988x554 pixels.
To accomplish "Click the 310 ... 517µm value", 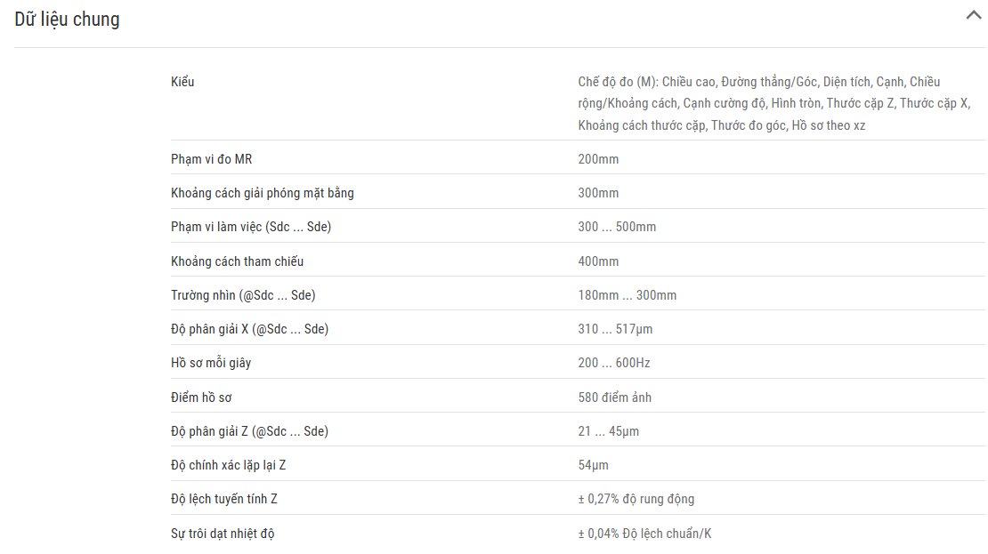I will pyautogui.click(x=615, y=329).
